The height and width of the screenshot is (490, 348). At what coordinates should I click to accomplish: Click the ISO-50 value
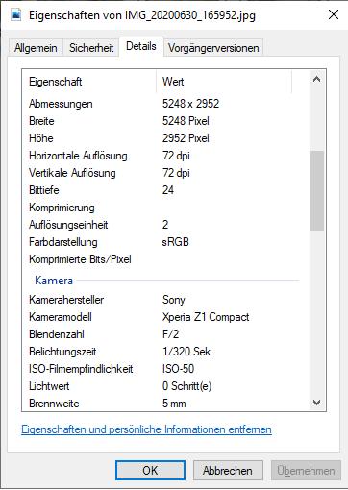tap(178, 369)
